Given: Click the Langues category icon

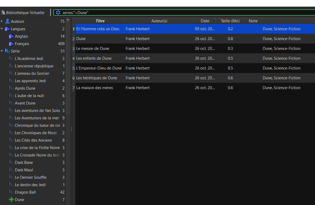Looking at the screenshot, I should pos(7,29).
